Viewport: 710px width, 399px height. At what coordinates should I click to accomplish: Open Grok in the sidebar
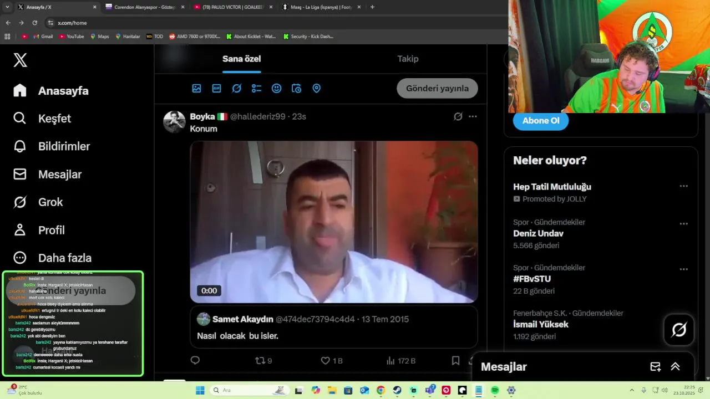pyautogui.click(x=38, y=202)
